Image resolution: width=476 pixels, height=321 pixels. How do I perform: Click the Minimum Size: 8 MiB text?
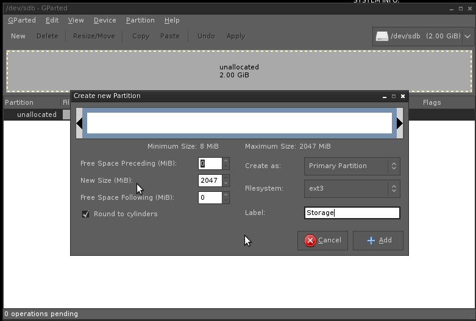pos(183,147)
